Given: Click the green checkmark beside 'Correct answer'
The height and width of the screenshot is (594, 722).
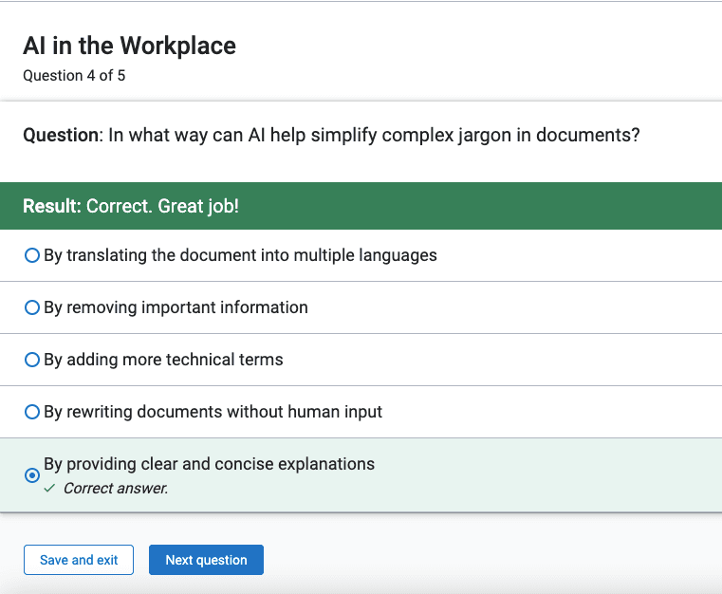Looking at the screenshot, I should click(49, 489).
